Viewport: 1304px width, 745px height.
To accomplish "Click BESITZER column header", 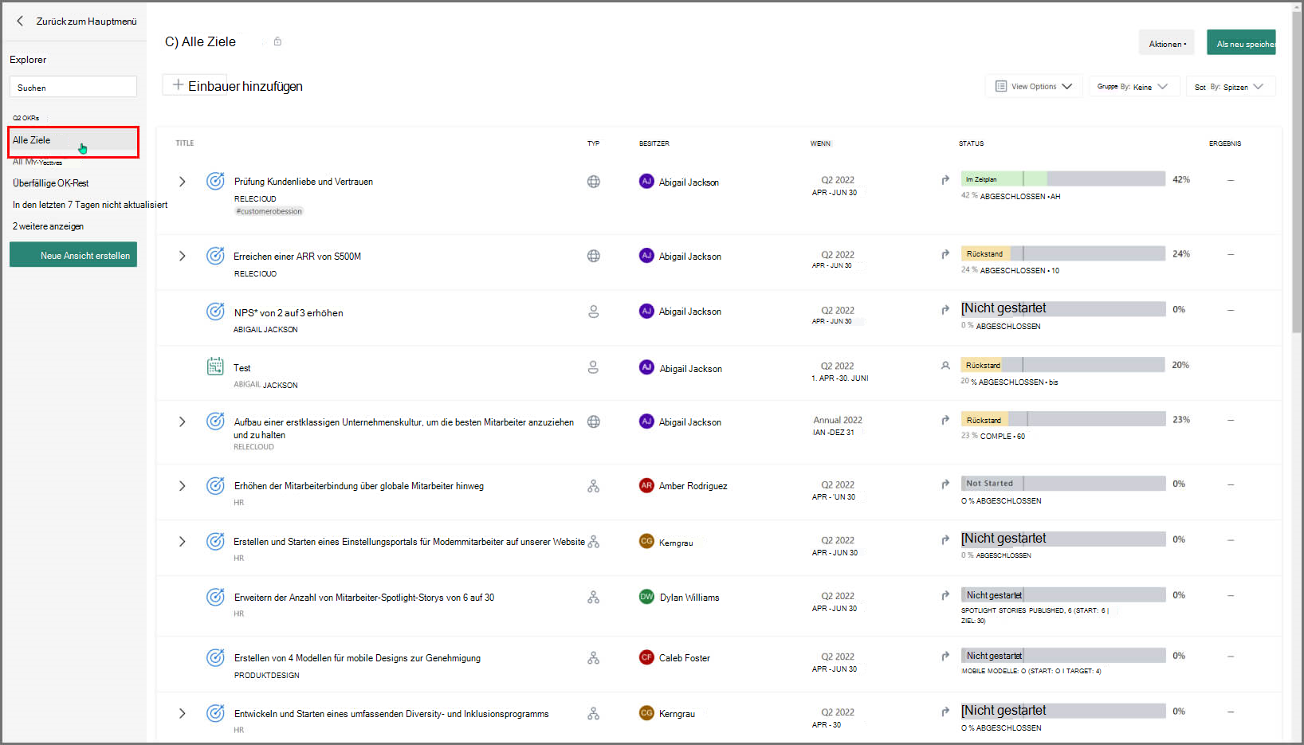I will (x=654, y=143).
